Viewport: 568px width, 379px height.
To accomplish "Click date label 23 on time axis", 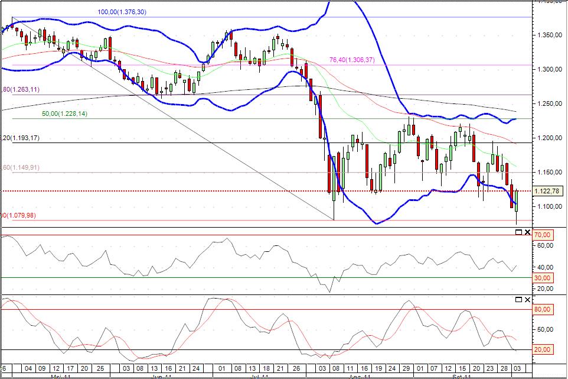I will tap(490, 368).
